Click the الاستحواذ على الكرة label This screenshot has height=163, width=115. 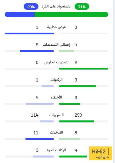[56, 6]
